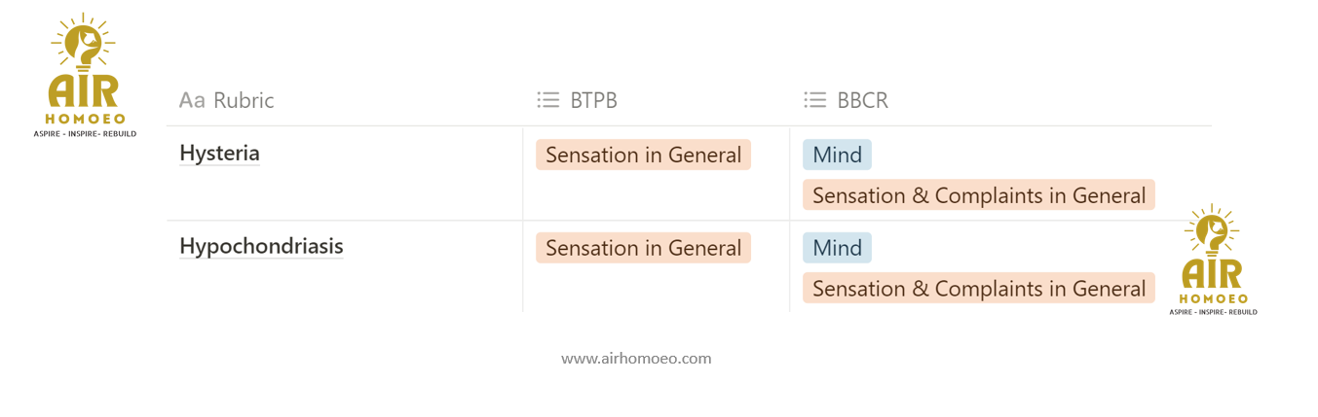Click the AIR Homoeo logo at bottom right

pyautogui.click(x=1212, y=261)
